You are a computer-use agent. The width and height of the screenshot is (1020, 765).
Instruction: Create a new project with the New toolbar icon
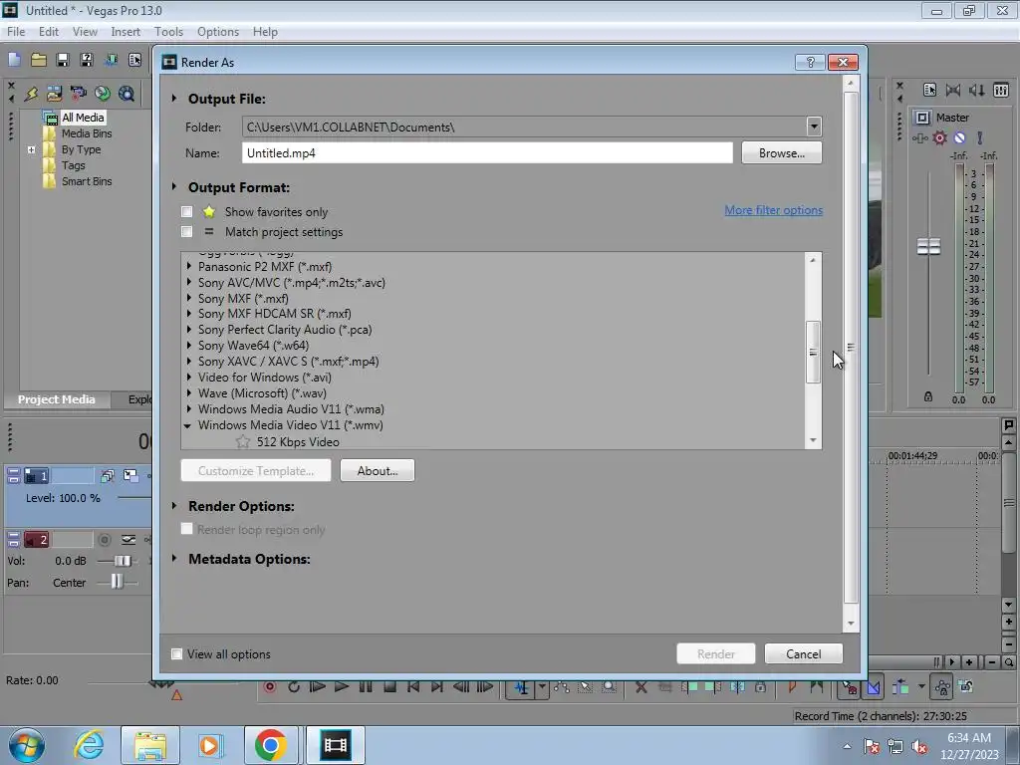(14, 61)
